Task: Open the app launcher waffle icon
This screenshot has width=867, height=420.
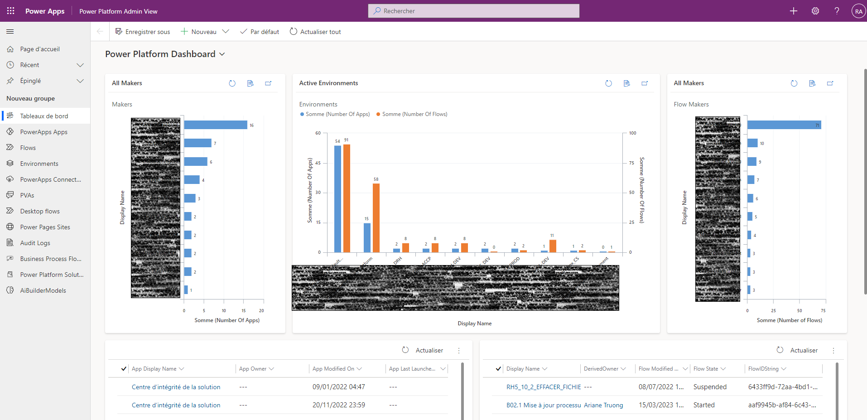Action: click(10, 11)
